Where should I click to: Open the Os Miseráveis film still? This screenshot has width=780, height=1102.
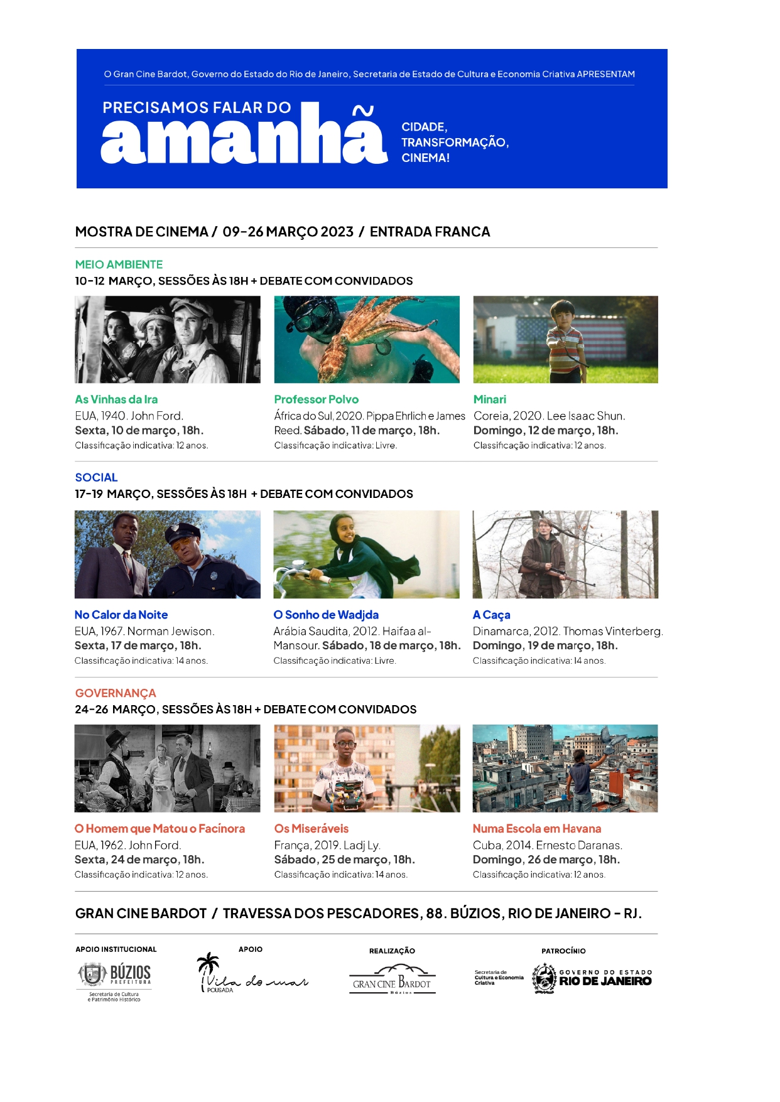(x=367, y=769)
